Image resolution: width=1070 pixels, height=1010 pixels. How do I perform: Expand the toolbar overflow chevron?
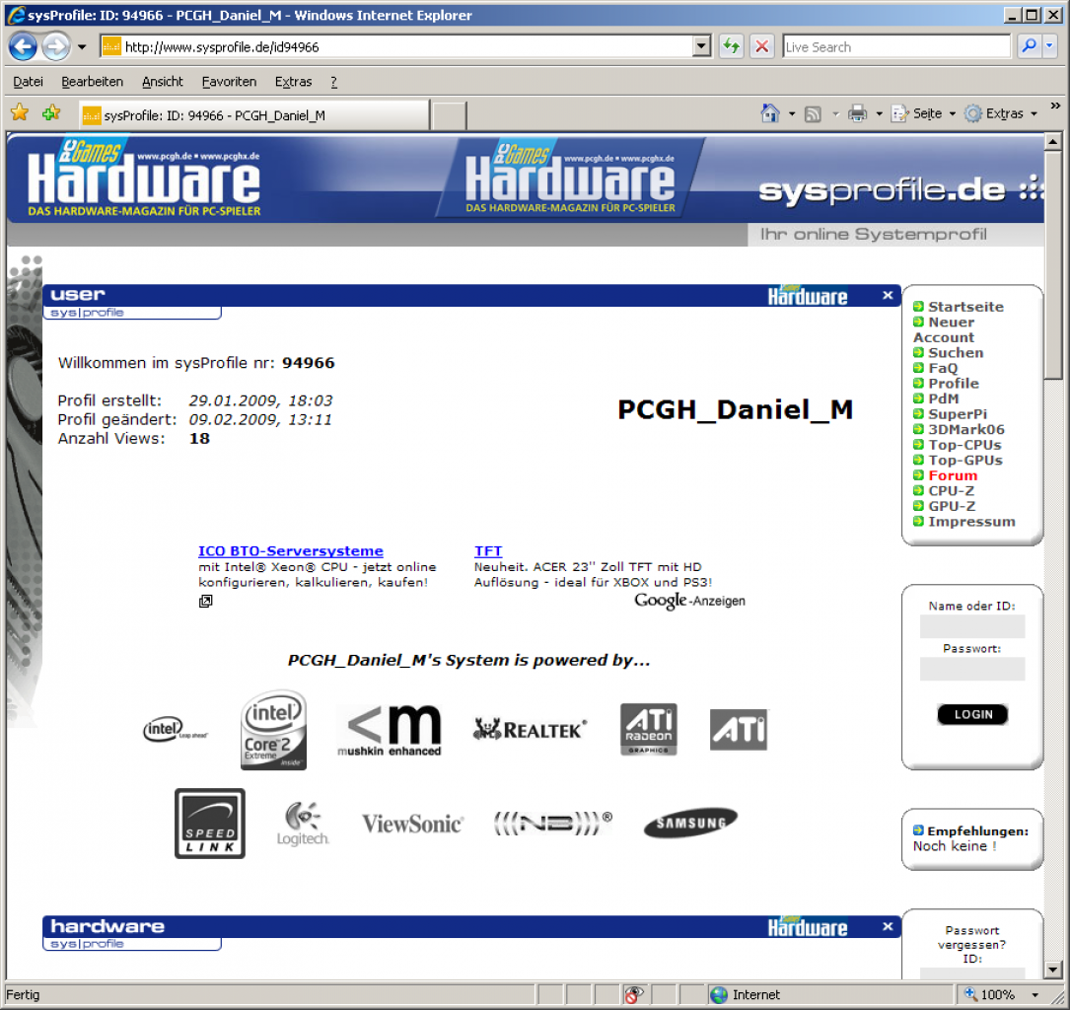(1055, 106)
